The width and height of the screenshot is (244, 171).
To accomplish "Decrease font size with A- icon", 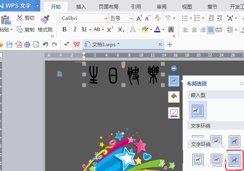I will [148, 18].
